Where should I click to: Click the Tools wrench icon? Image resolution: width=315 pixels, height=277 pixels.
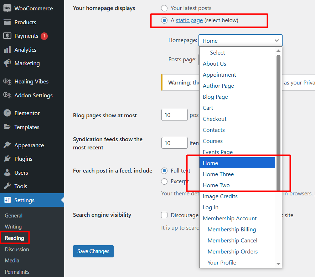click(7, 186)
